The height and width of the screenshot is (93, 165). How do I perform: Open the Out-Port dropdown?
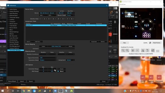click(x=70, y=13)
